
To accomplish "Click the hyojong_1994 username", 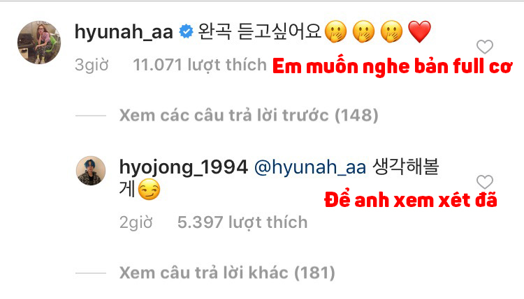I will click(184, 167).
